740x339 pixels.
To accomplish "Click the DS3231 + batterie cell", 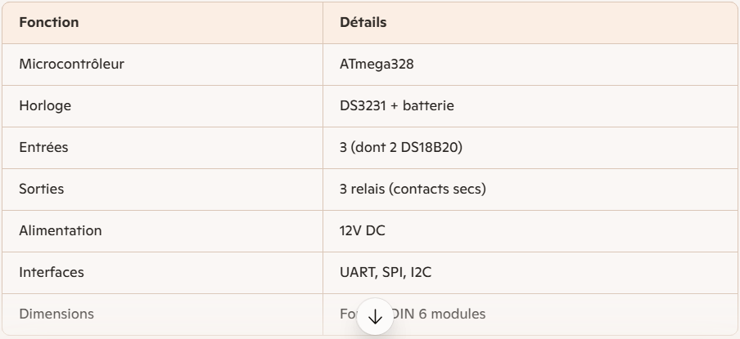I will pos(396,106).
